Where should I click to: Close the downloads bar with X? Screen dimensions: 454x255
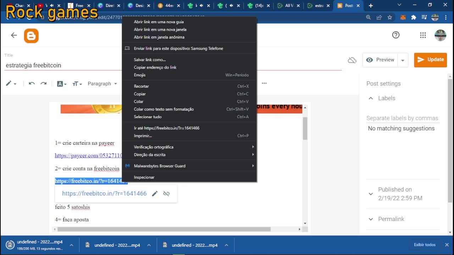[x=447, y=245]
